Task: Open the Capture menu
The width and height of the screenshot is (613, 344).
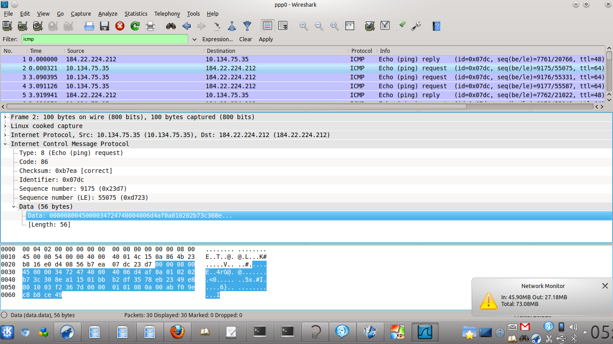Action: point(81,14)
